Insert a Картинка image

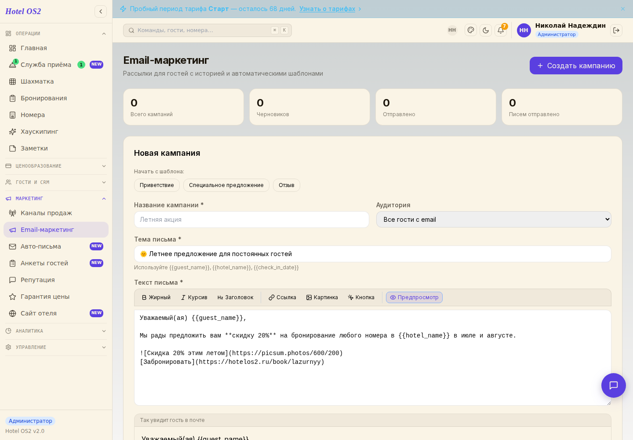322,297
